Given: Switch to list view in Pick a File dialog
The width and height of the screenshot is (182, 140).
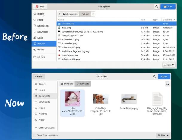Looking at the screenshot, I should pyautogui.click(x=168, y=84).
